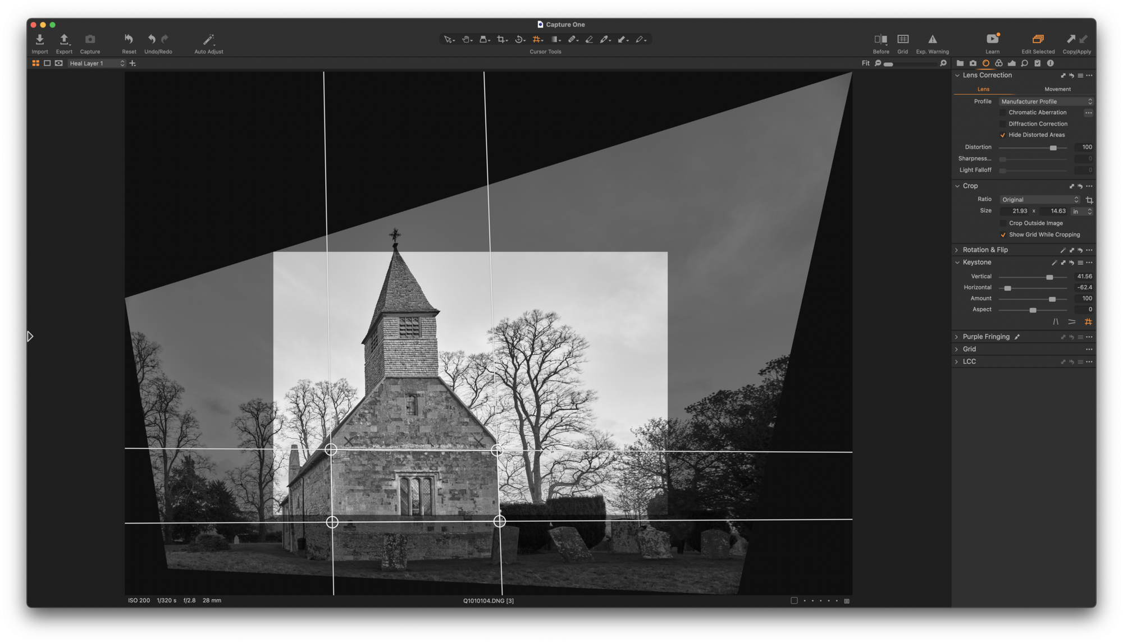The height and width of the screenshot is (643, 1123).
Task: Enable Crop Outside Image checkbox
Action: click(x=1003, y=223)
